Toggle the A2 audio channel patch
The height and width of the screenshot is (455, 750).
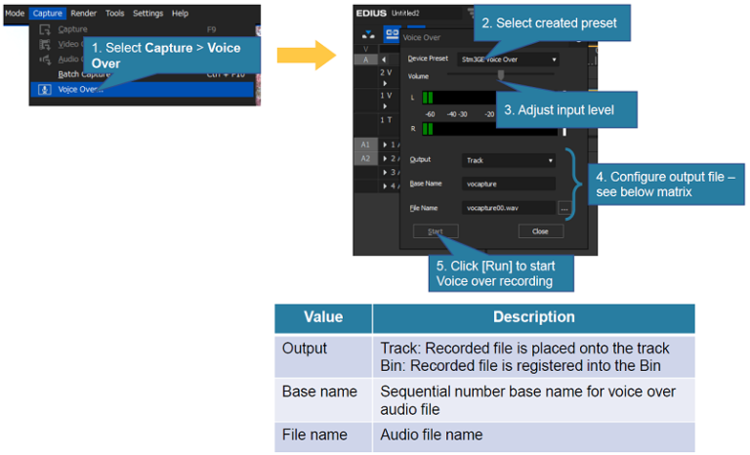point(365,158)
